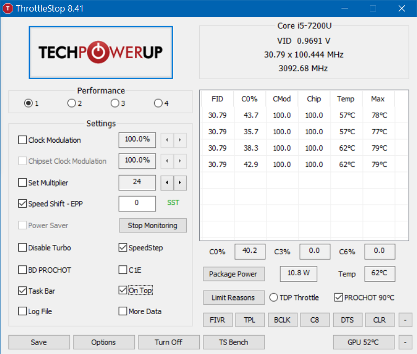This screenshot has height=354, width=417.
Task: Click the Clock Modulation 100.0% value box
Action: point(137,140)
